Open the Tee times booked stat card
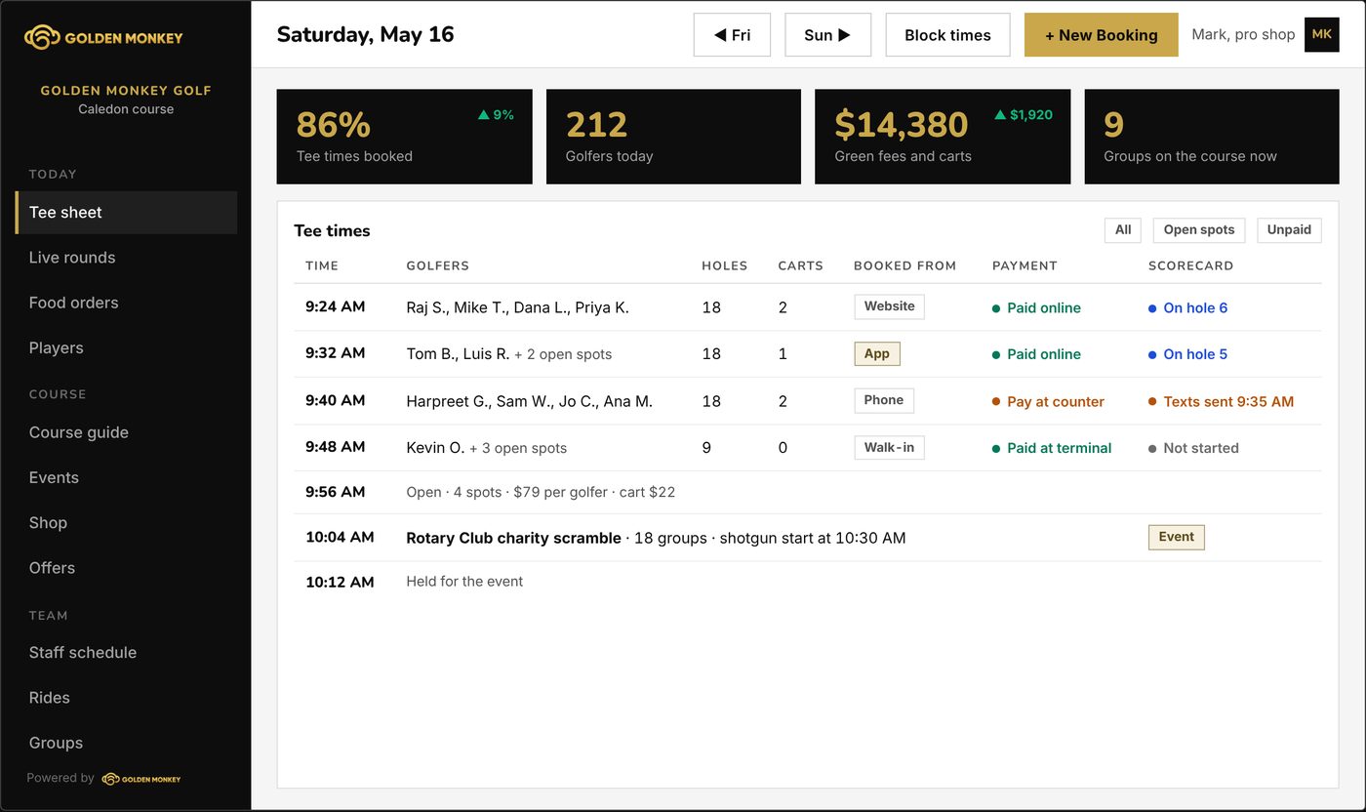 tap(404, 137)
